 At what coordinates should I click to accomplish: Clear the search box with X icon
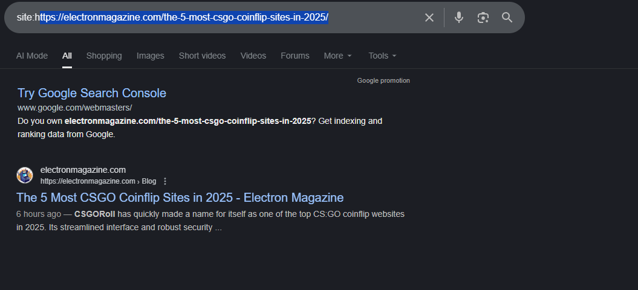click(x=429, y=18)
